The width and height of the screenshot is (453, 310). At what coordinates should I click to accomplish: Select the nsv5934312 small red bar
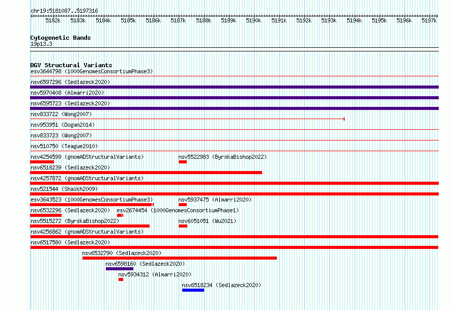coord(121,279)
